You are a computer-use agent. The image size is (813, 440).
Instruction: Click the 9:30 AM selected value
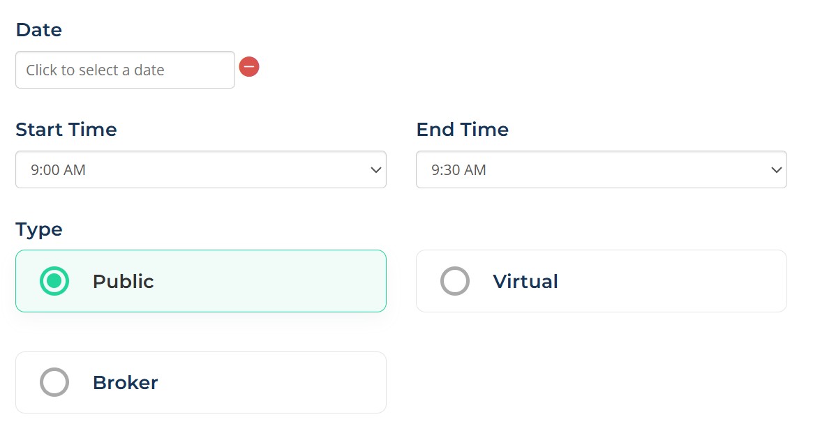coord(459,170)
